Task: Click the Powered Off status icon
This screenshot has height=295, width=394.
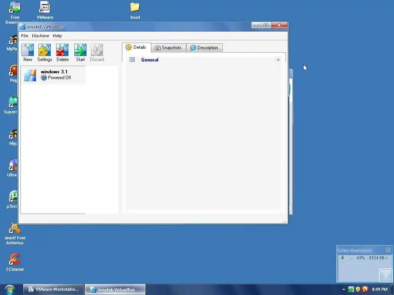Action: coord(44,78)
